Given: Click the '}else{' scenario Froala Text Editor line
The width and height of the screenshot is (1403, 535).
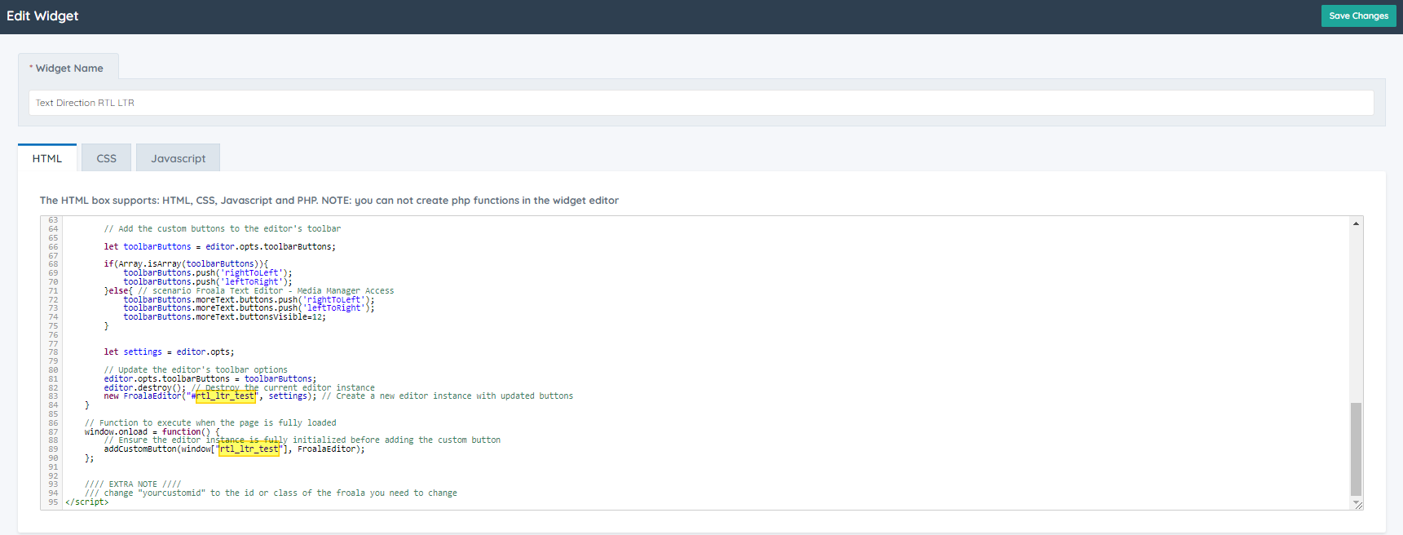Looking at the screenshot, I should (249, 290).
